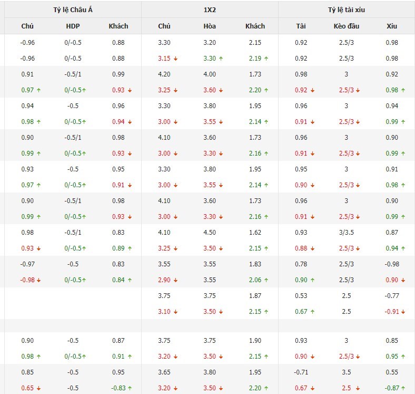This screenshot has height=394, width=415.
Task: Click the 3/3.5 Kèo đầu value
Action: (x=346, y=233)
